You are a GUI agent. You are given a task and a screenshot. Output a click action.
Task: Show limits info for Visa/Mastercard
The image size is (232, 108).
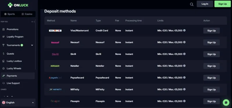184,30
